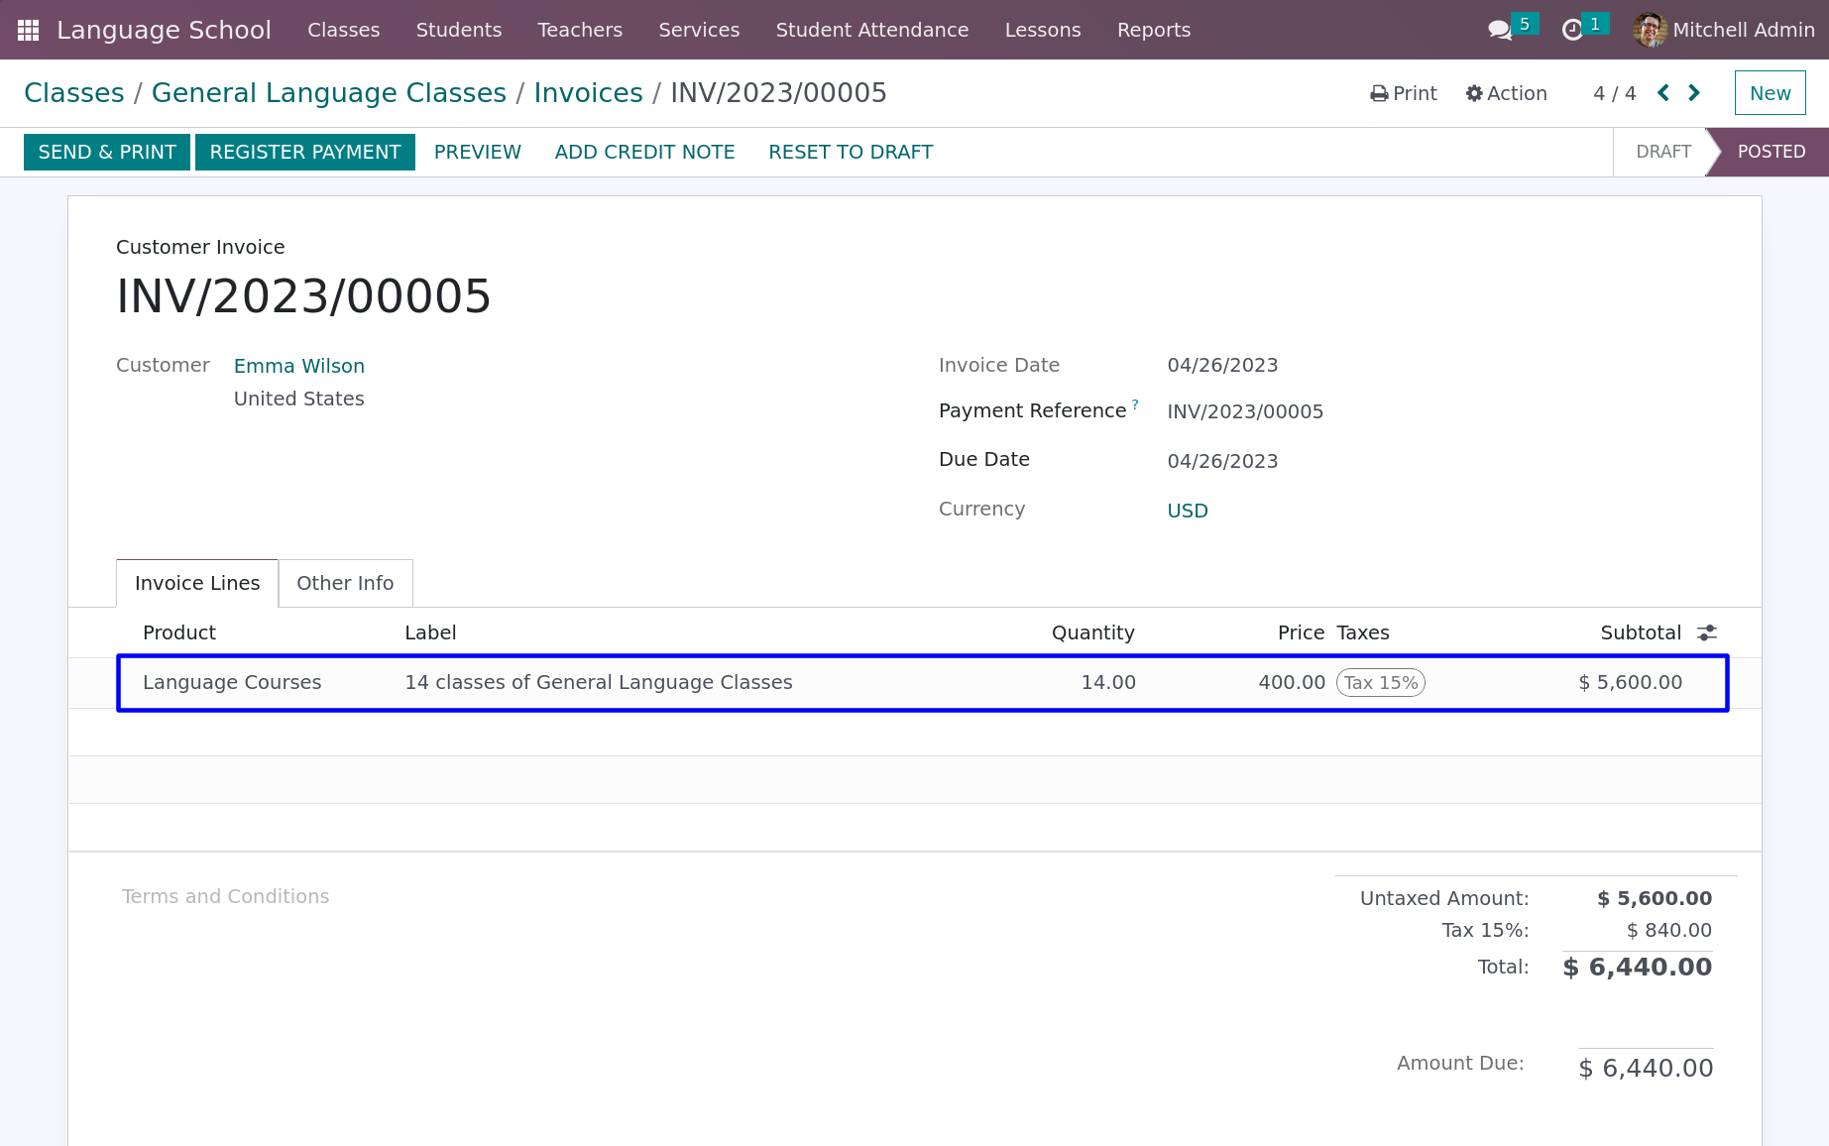Go to Classes breadcrumb
The image size is (1829, 1146).
74,93
